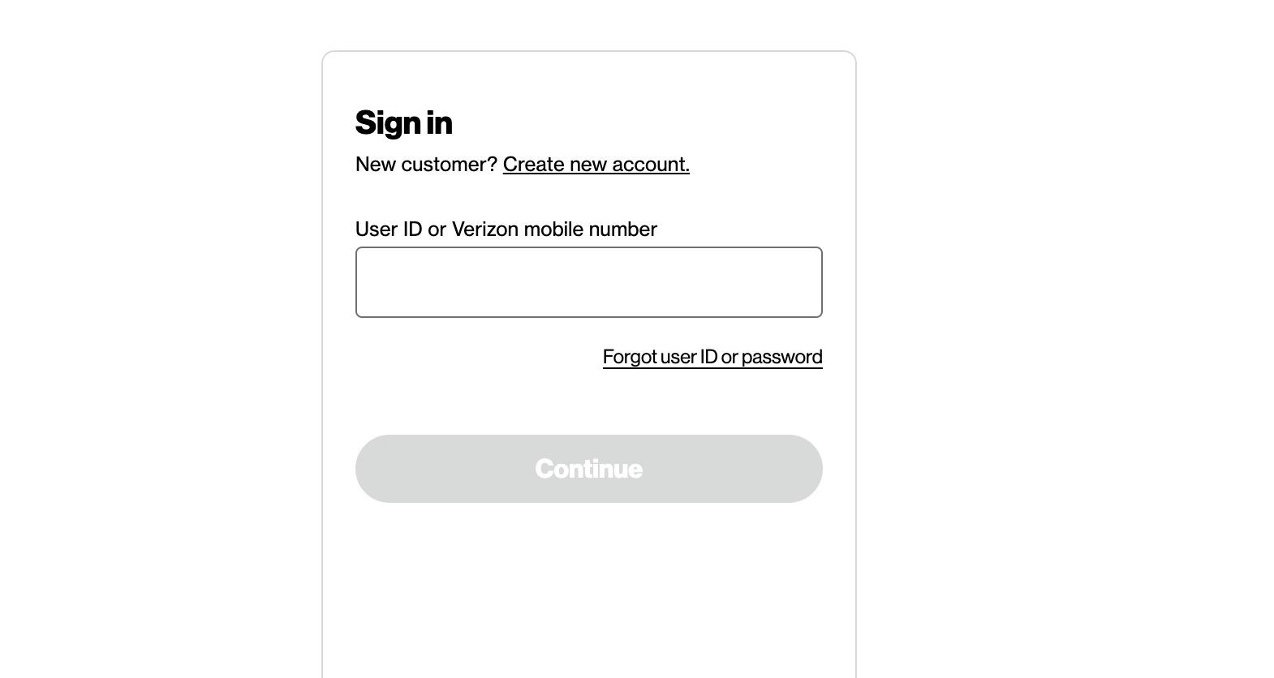Click the New customer? text
This screenshot has width=1274, height=678.
tap(425, 165)
